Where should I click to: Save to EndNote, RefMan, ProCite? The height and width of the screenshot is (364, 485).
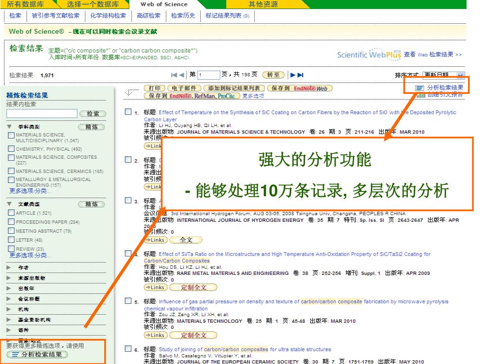tap(192, 96)
